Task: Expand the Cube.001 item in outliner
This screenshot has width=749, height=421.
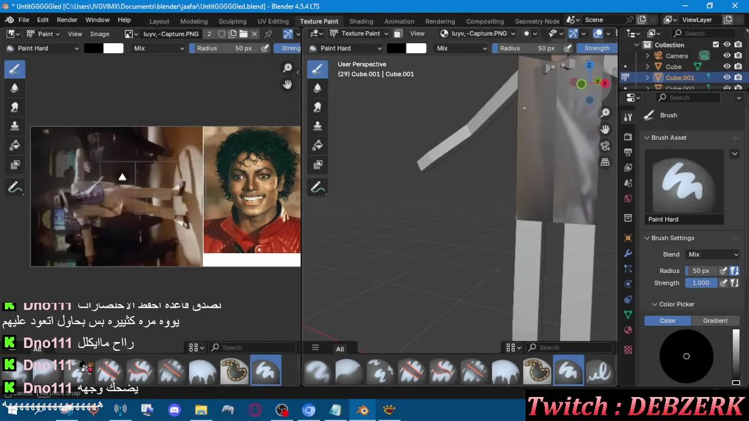Action: [x=648, y=77]
